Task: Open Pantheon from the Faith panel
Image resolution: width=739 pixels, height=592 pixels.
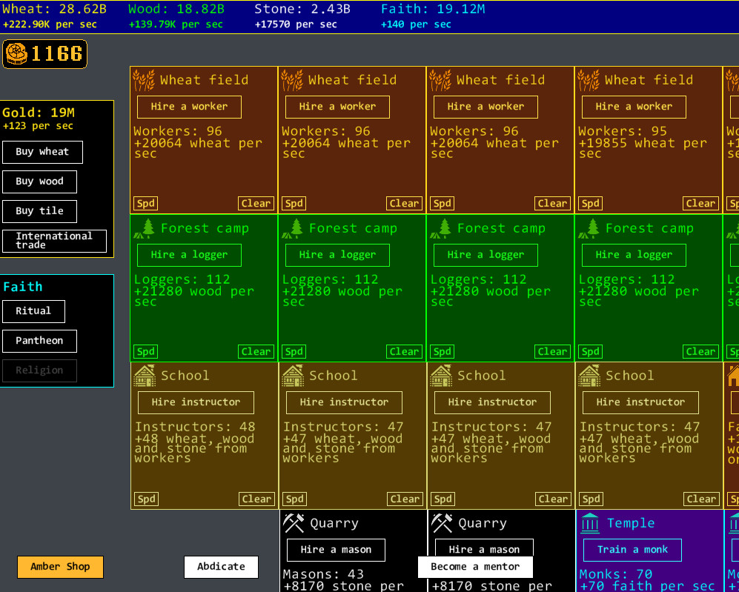Action: [x=39, y=341]
